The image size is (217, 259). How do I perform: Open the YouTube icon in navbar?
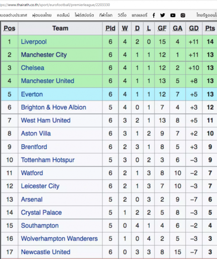[173, 15]
